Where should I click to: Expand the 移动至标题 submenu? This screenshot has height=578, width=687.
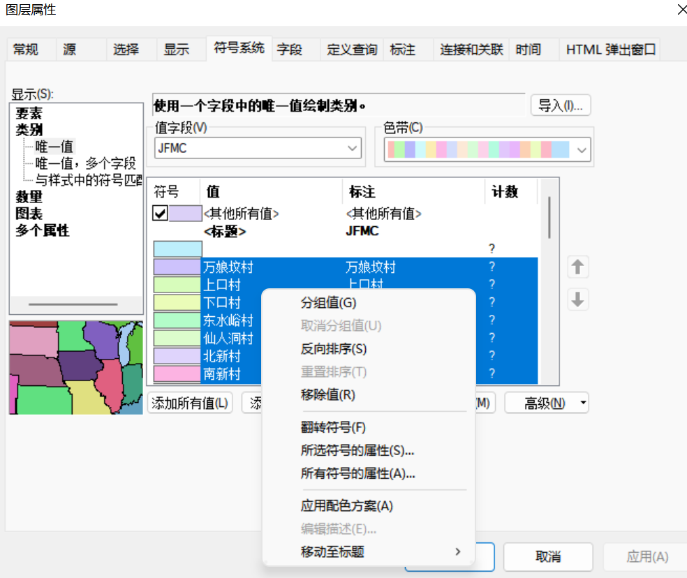pyautogui.click(x=458, y=551)
